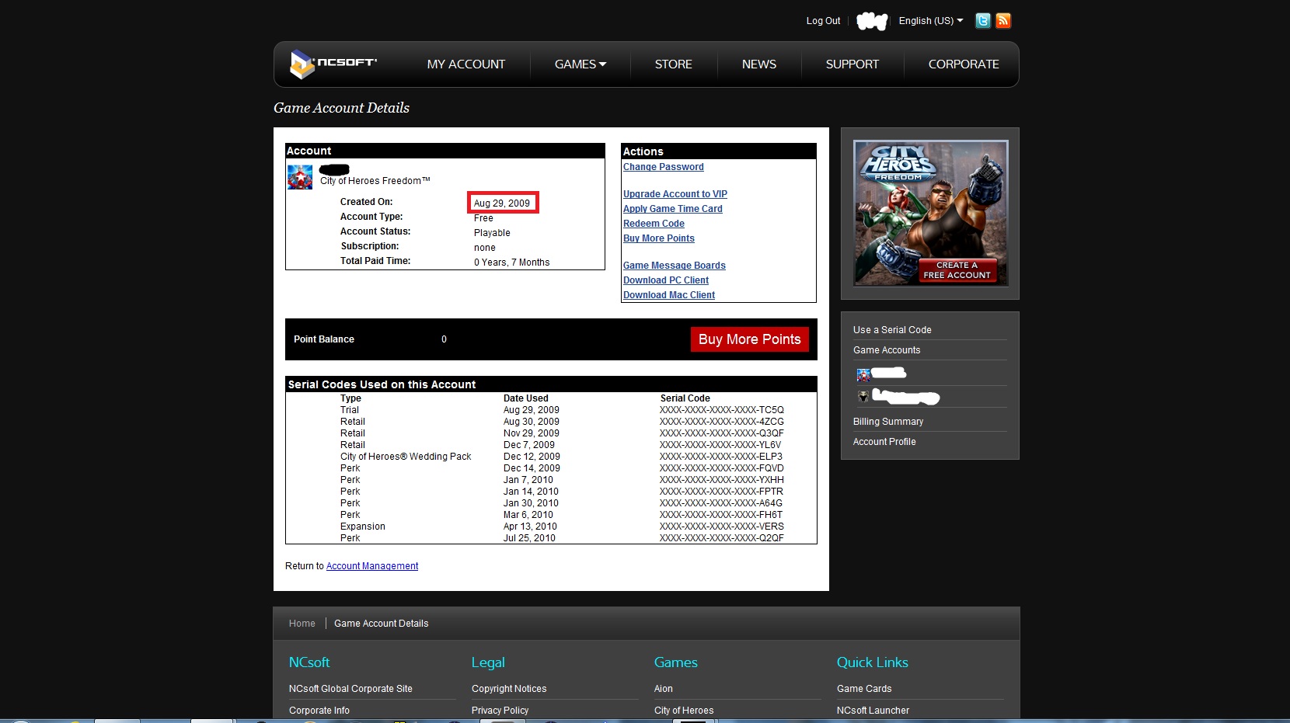1290x723 pixels.
Task: Open the Twitter icon link
Action: (983, 21)
